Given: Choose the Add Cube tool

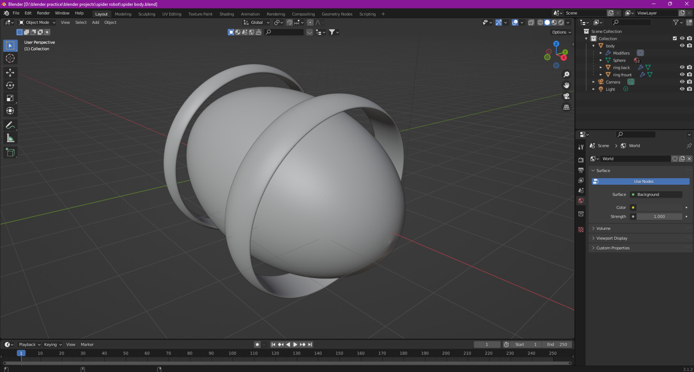Looking at the screenshot, I should [x=10, y=153].
